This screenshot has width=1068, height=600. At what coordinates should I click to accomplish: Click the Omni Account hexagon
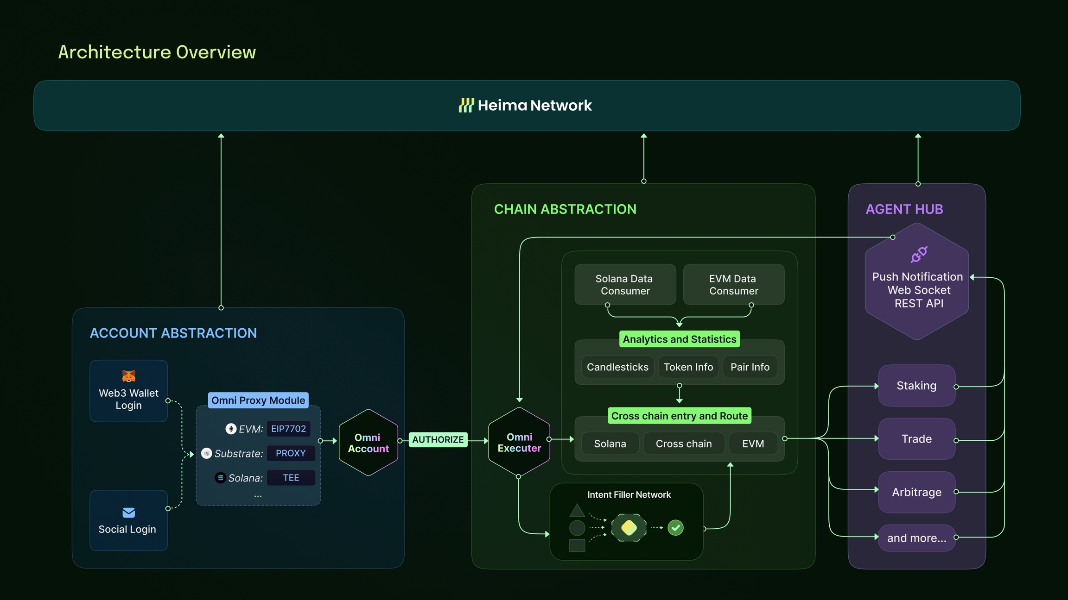coord(369,443)
